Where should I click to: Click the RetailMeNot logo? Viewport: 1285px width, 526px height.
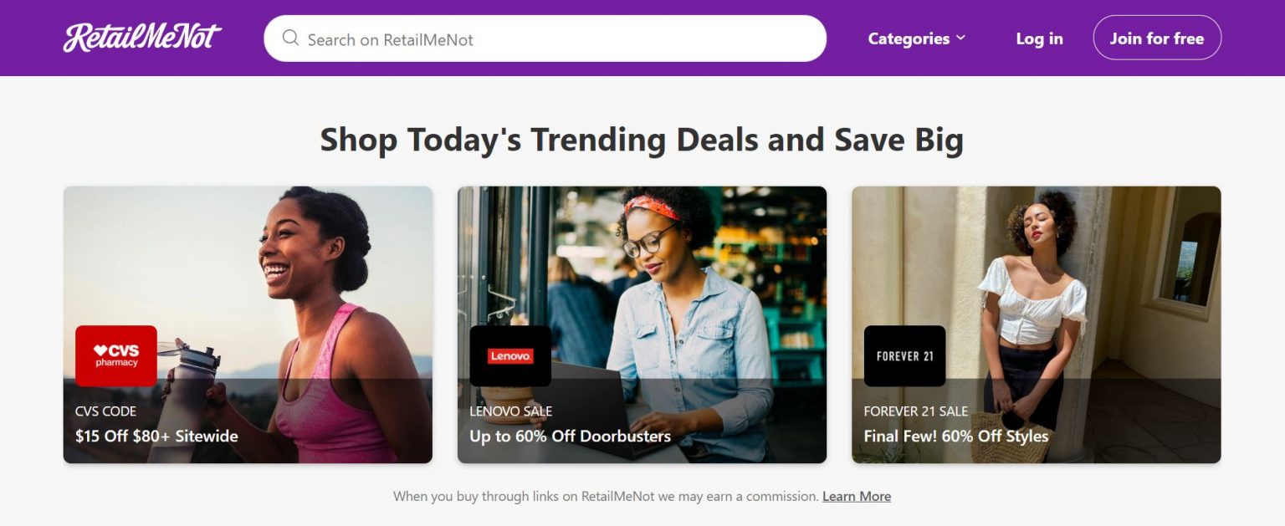(x=142, y=37)
